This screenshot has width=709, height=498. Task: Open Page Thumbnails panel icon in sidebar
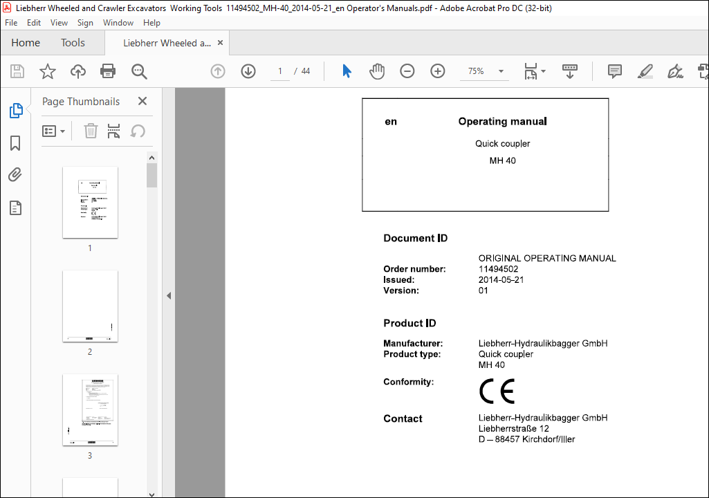click(16, 111)
